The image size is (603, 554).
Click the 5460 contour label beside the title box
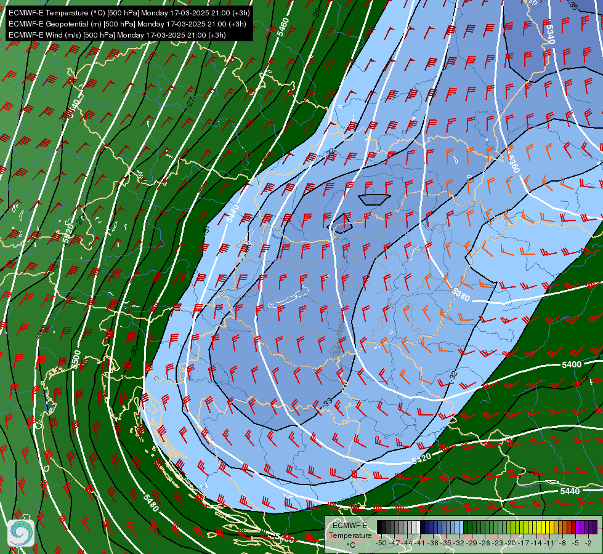(x=283, y=27)
